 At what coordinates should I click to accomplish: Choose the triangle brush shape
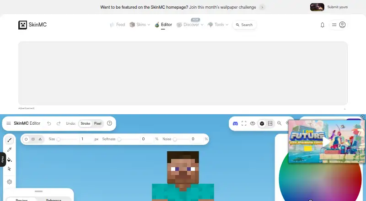coord(40,139)
